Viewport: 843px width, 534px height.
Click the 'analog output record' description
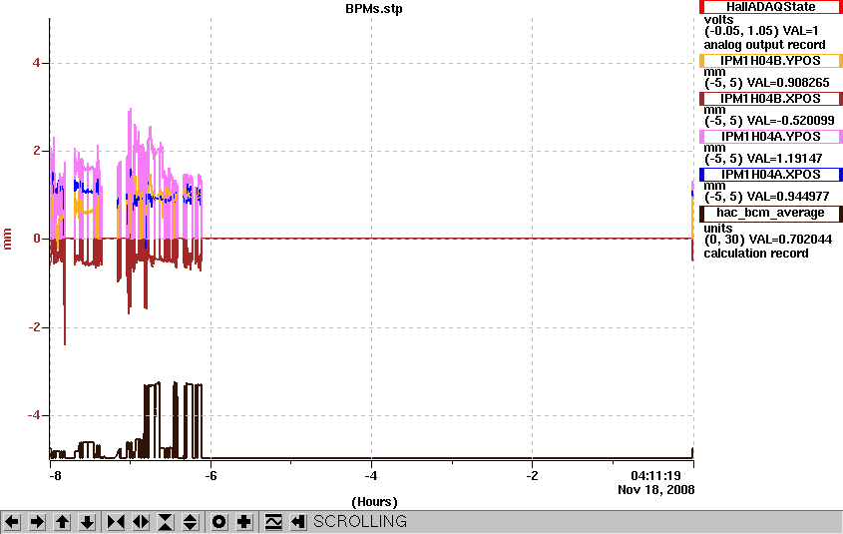tap(764, 45)
